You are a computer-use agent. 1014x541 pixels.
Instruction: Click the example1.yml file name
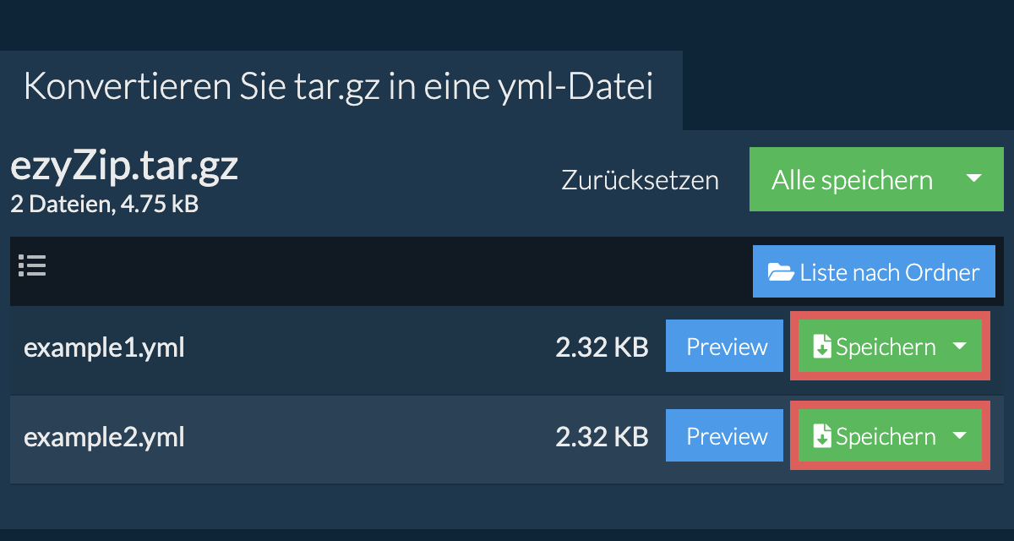(103, 347)
